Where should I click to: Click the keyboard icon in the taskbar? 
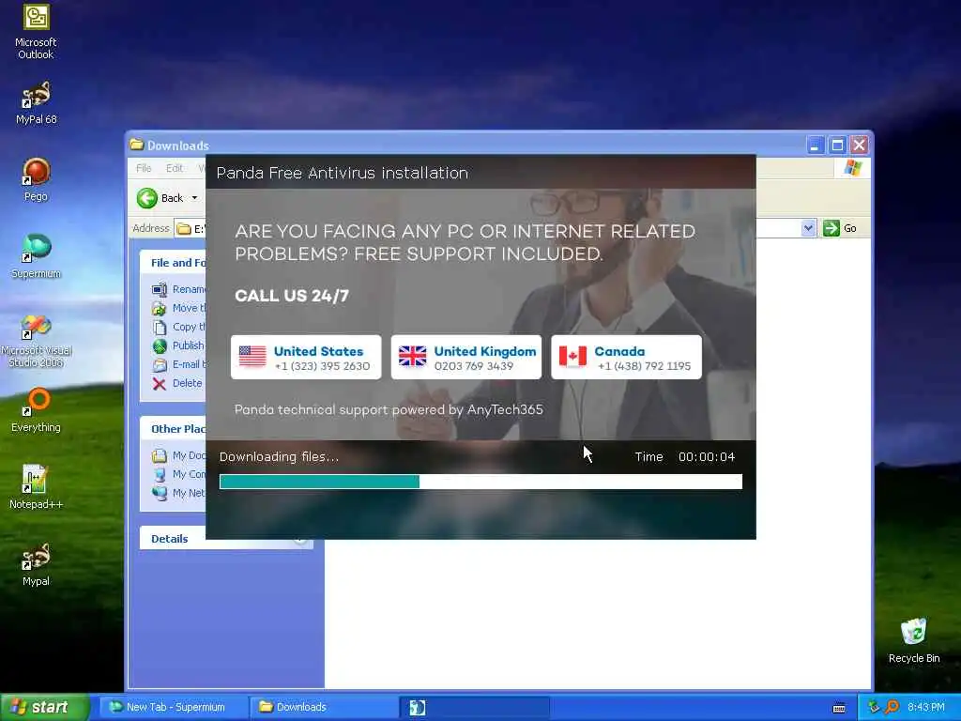839,708
